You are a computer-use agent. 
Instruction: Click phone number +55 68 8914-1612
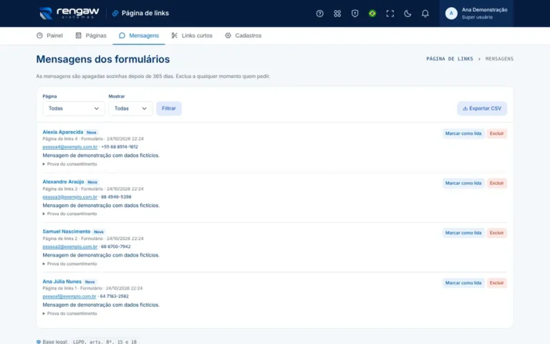[120, 147]
